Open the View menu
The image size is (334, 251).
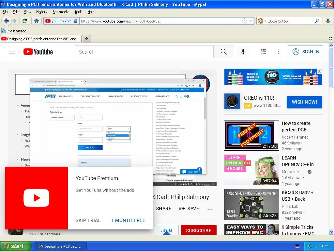[27, 12]
